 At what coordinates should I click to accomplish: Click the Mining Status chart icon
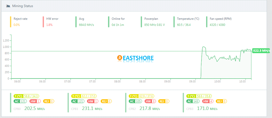tap(8, 6)
